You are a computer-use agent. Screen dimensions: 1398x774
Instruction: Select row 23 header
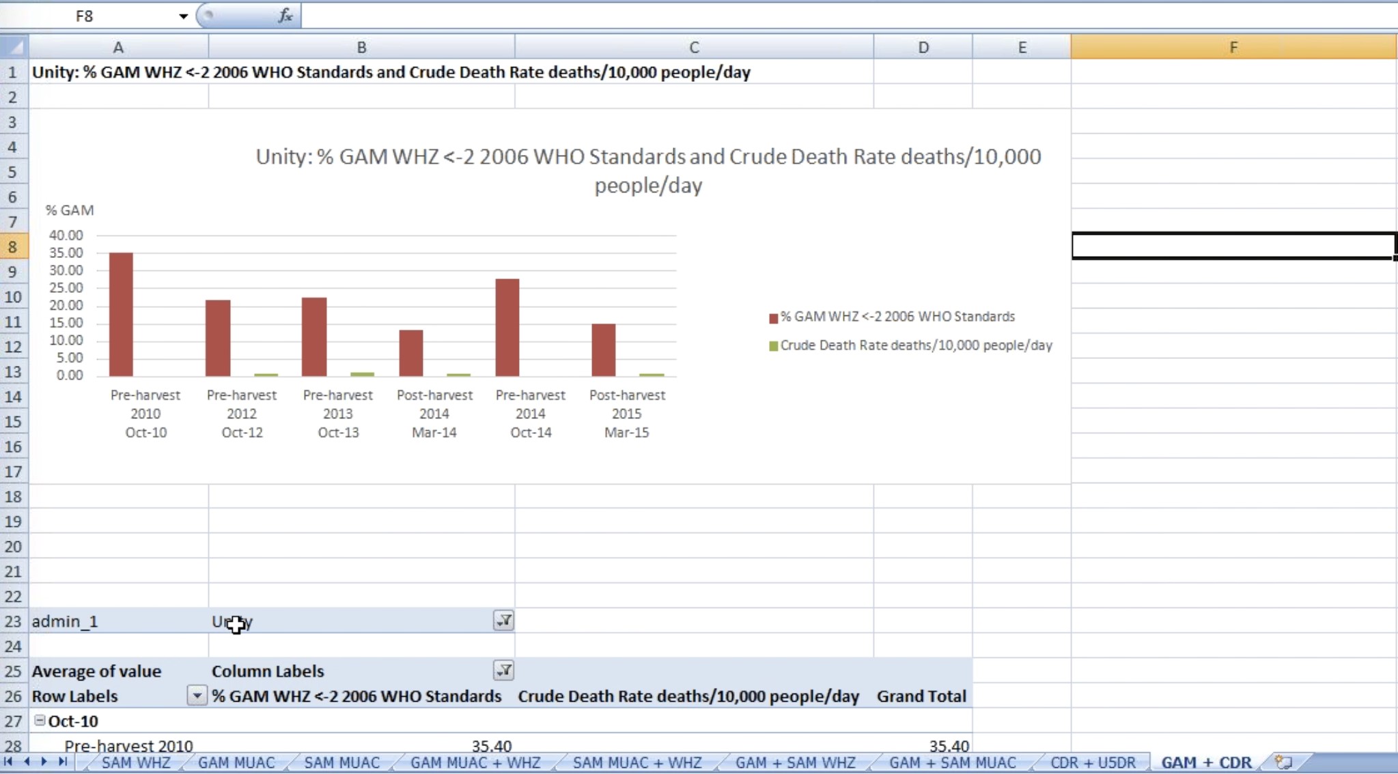point(13,621)
